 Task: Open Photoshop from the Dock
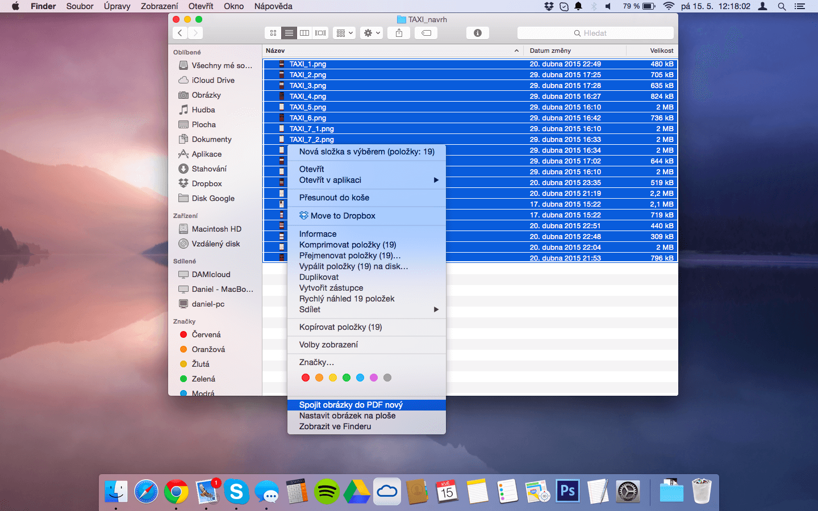point(567,491)
